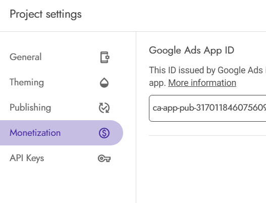Click the word 'app.' before More information
This screenshot has height=203, width=266.
(157, 83)
